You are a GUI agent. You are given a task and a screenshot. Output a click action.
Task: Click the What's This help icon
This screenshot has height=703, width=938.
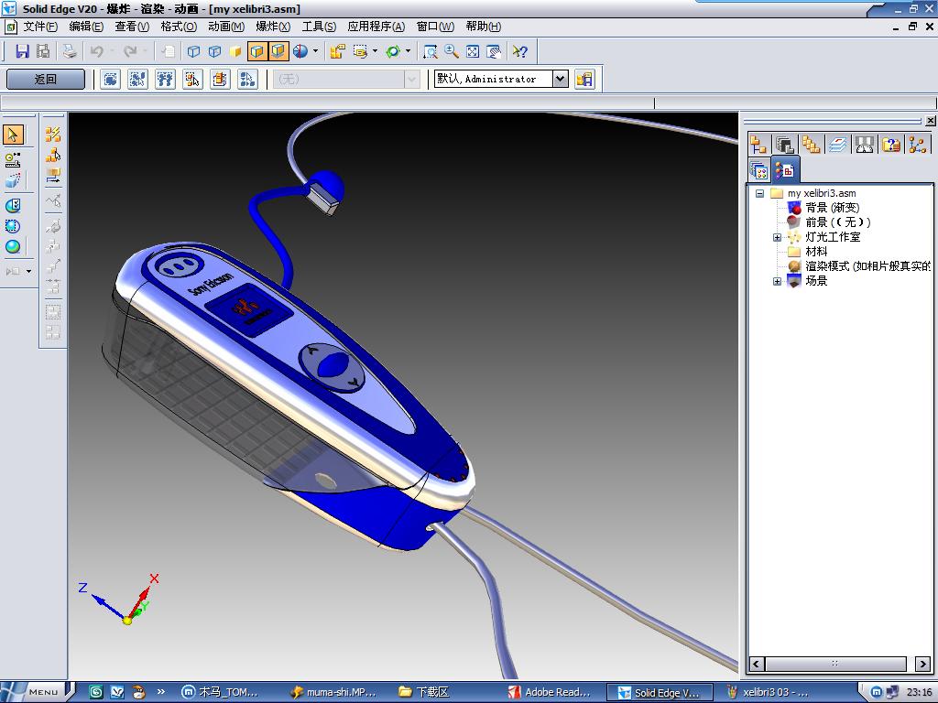(520, 51)
